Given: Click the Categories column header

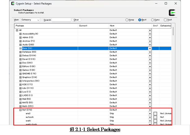Looking at the screenshot, I should [x=165, y=26].
